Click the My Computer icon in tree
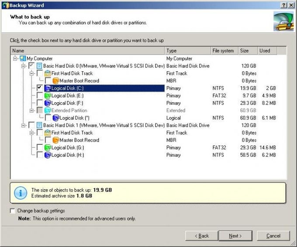The height and width of the screenshot is (247, 297). click(x=23, y=59)
